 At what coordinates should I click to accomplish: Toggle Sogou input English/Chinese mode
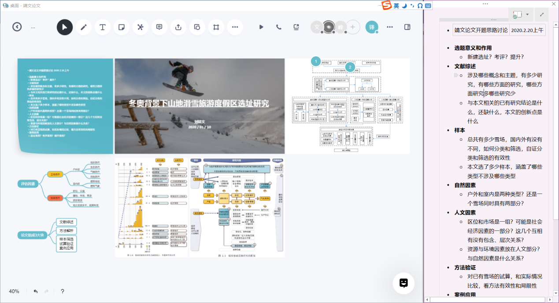396,6
